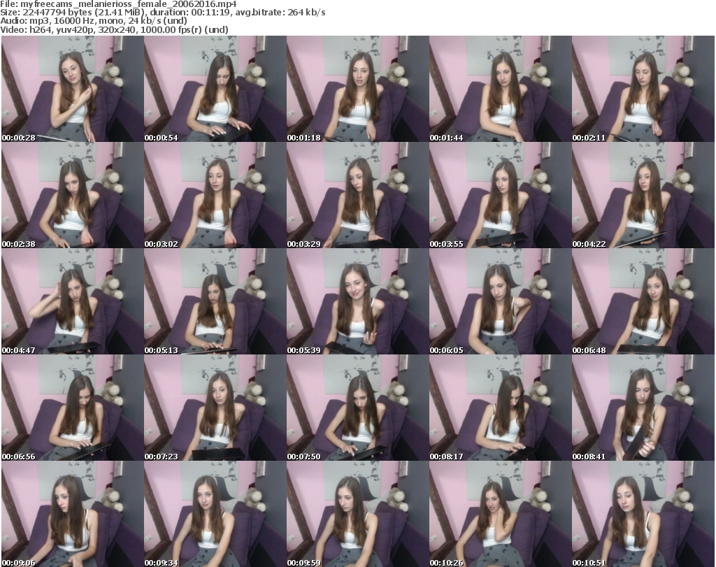Select the thumbnail frame stamped 00:09:59

[x=357, y=514]
